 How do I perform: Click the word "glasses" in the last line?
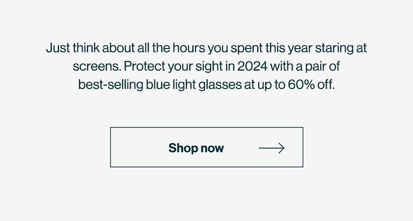click(220, 85)
